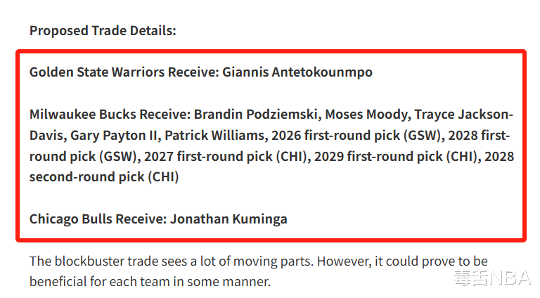Click the name Giannis Antetokounmpo
The width and height of the screenshot is (540, 298).
pyautogui.click(x=297, y=72)
